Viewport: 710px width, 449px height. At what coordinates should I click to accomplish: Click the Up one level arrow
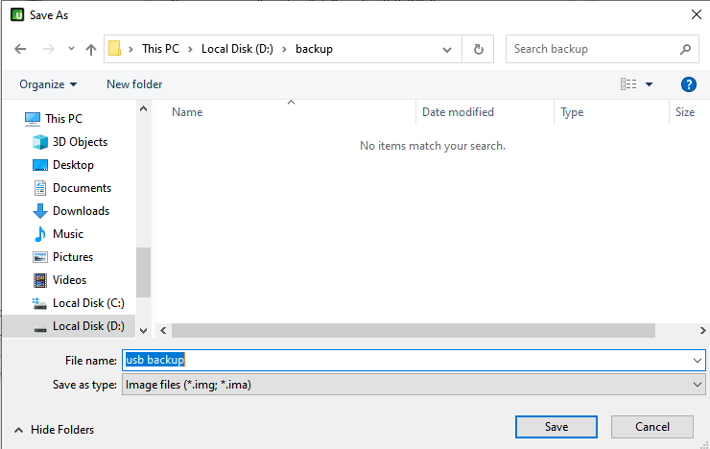(91, 49)
